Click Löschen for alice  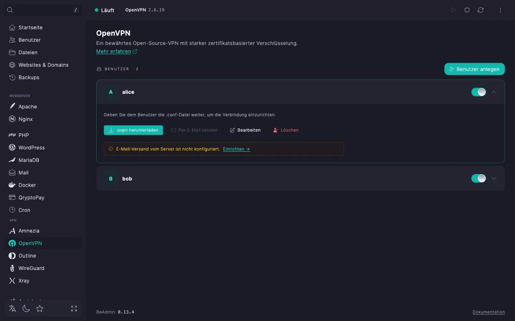(x=286, y=130)
